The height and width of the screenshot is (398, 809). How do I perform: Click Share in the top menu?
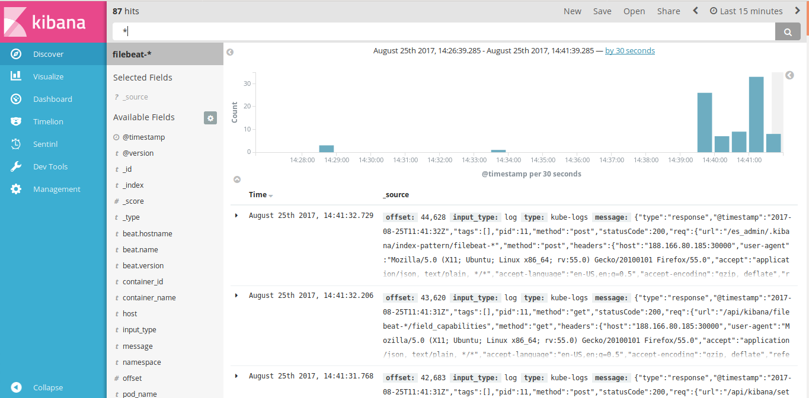pyautogui.click(x=669, y=11)
